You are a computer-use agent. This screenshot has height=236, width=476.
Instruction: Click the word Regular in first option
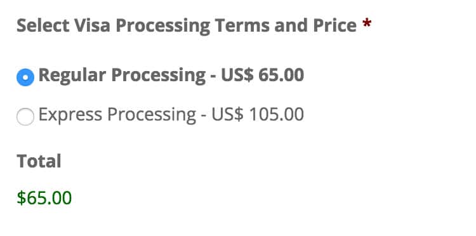(x=72, y=76)
